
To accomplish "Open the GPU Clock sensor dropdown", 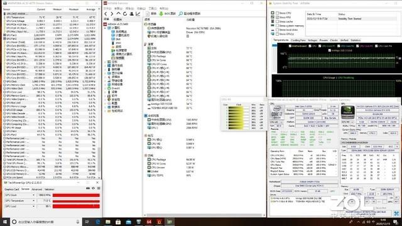I will coord(33,195).
